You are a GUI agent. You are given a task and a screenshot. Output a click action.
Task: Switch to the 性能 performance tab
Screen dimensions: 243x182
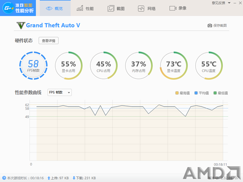85,8
